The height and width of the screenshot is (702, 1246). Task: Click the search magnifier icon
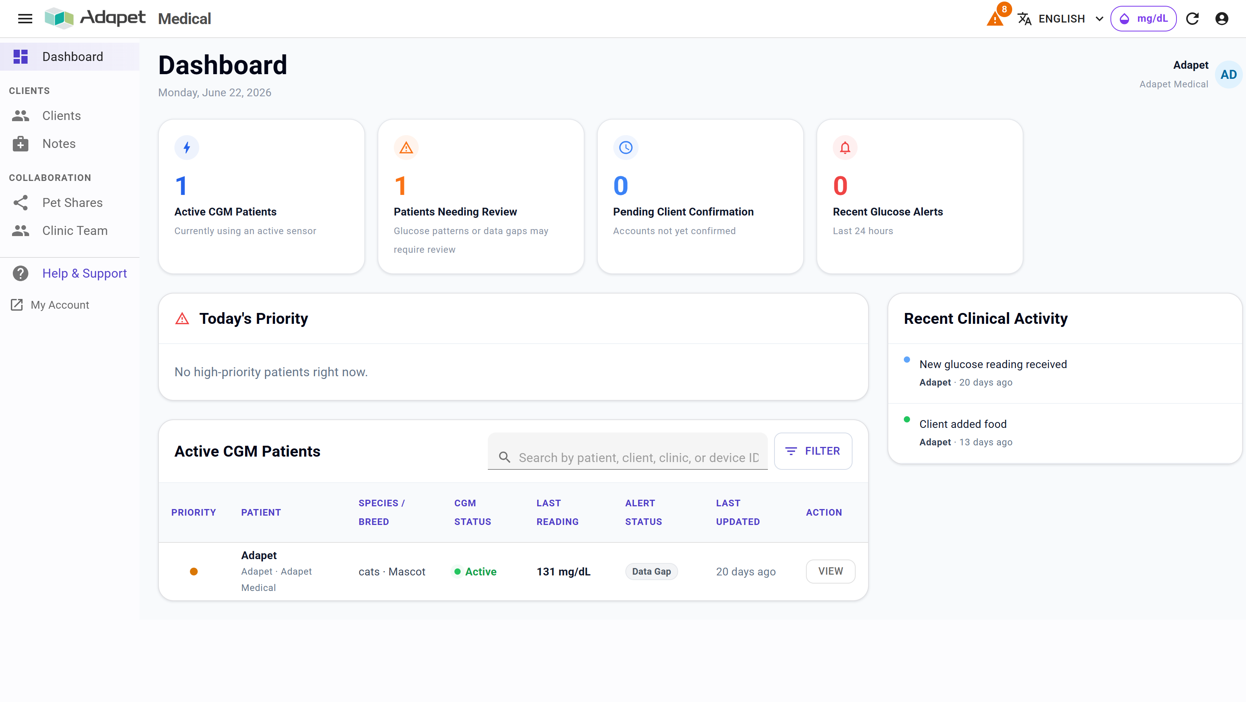[x=505, y=457]
